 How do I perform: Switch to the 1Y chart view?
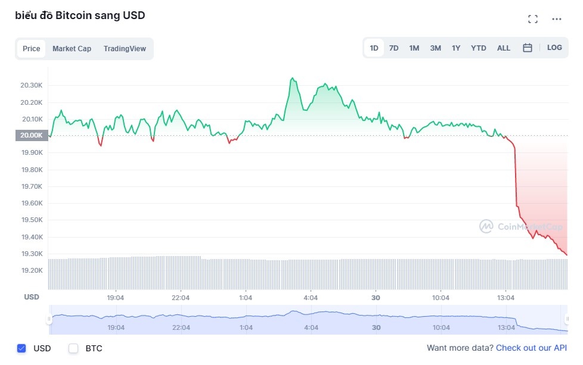pos(456,48)
